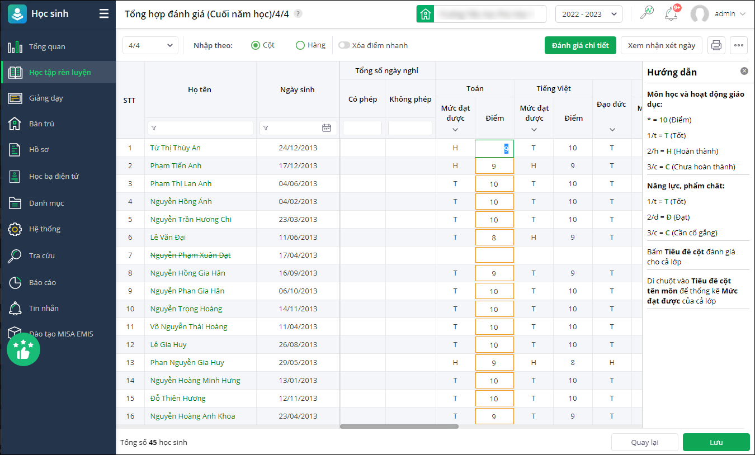755x455 pixels.
Task: Open the 2022 - 2023 school year dropdown
Action: point(588,14)
